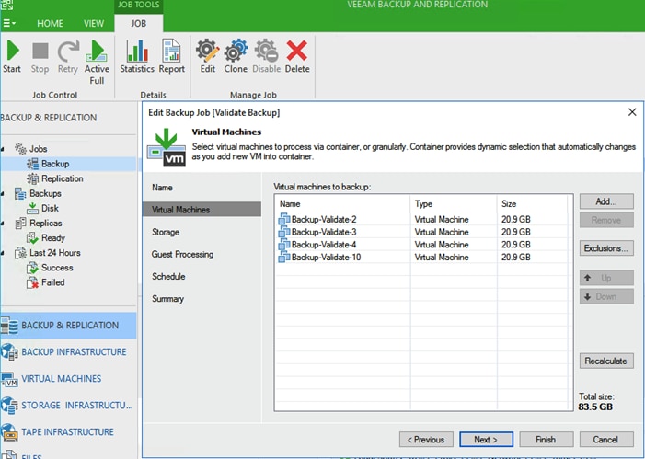Go to the Storage wizard step
645x459 pixels.
166,232
